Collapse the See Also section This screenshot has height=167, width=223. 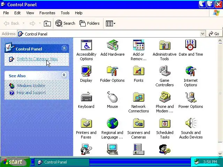[64, 75]
